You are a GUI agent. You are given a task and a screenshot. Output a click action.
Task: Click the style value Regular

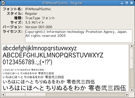click(31, 14)
